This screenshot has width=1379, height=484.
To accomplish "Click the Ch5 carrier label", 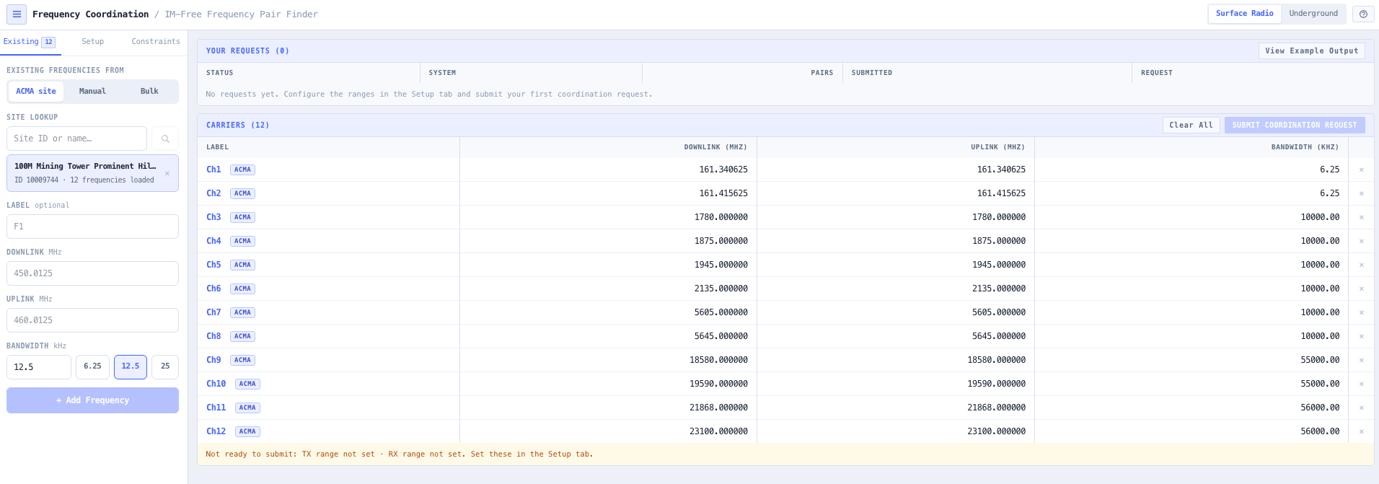I will coord(213,265).
